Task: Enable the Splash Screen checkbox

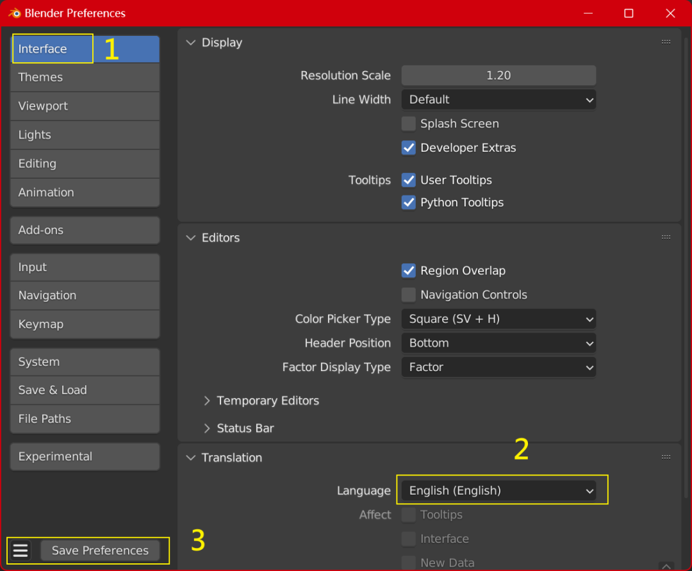Action: tap(409, 124)
